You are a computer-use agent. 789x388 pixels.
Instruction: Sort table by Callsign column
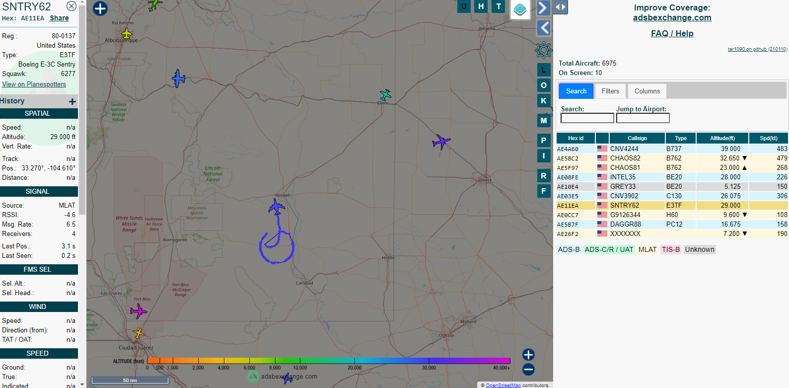point(637,138)
